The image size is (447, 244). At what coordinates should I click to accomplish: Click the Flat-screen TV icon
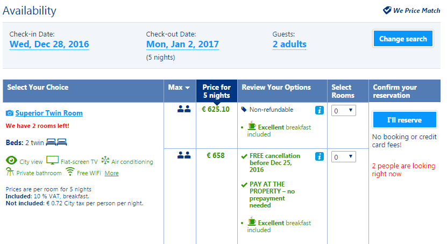click(52, 161)
